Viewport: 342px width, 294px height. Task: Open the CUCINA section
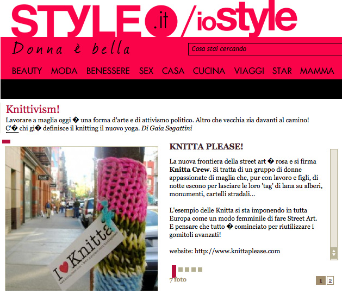tap(209, 71)
